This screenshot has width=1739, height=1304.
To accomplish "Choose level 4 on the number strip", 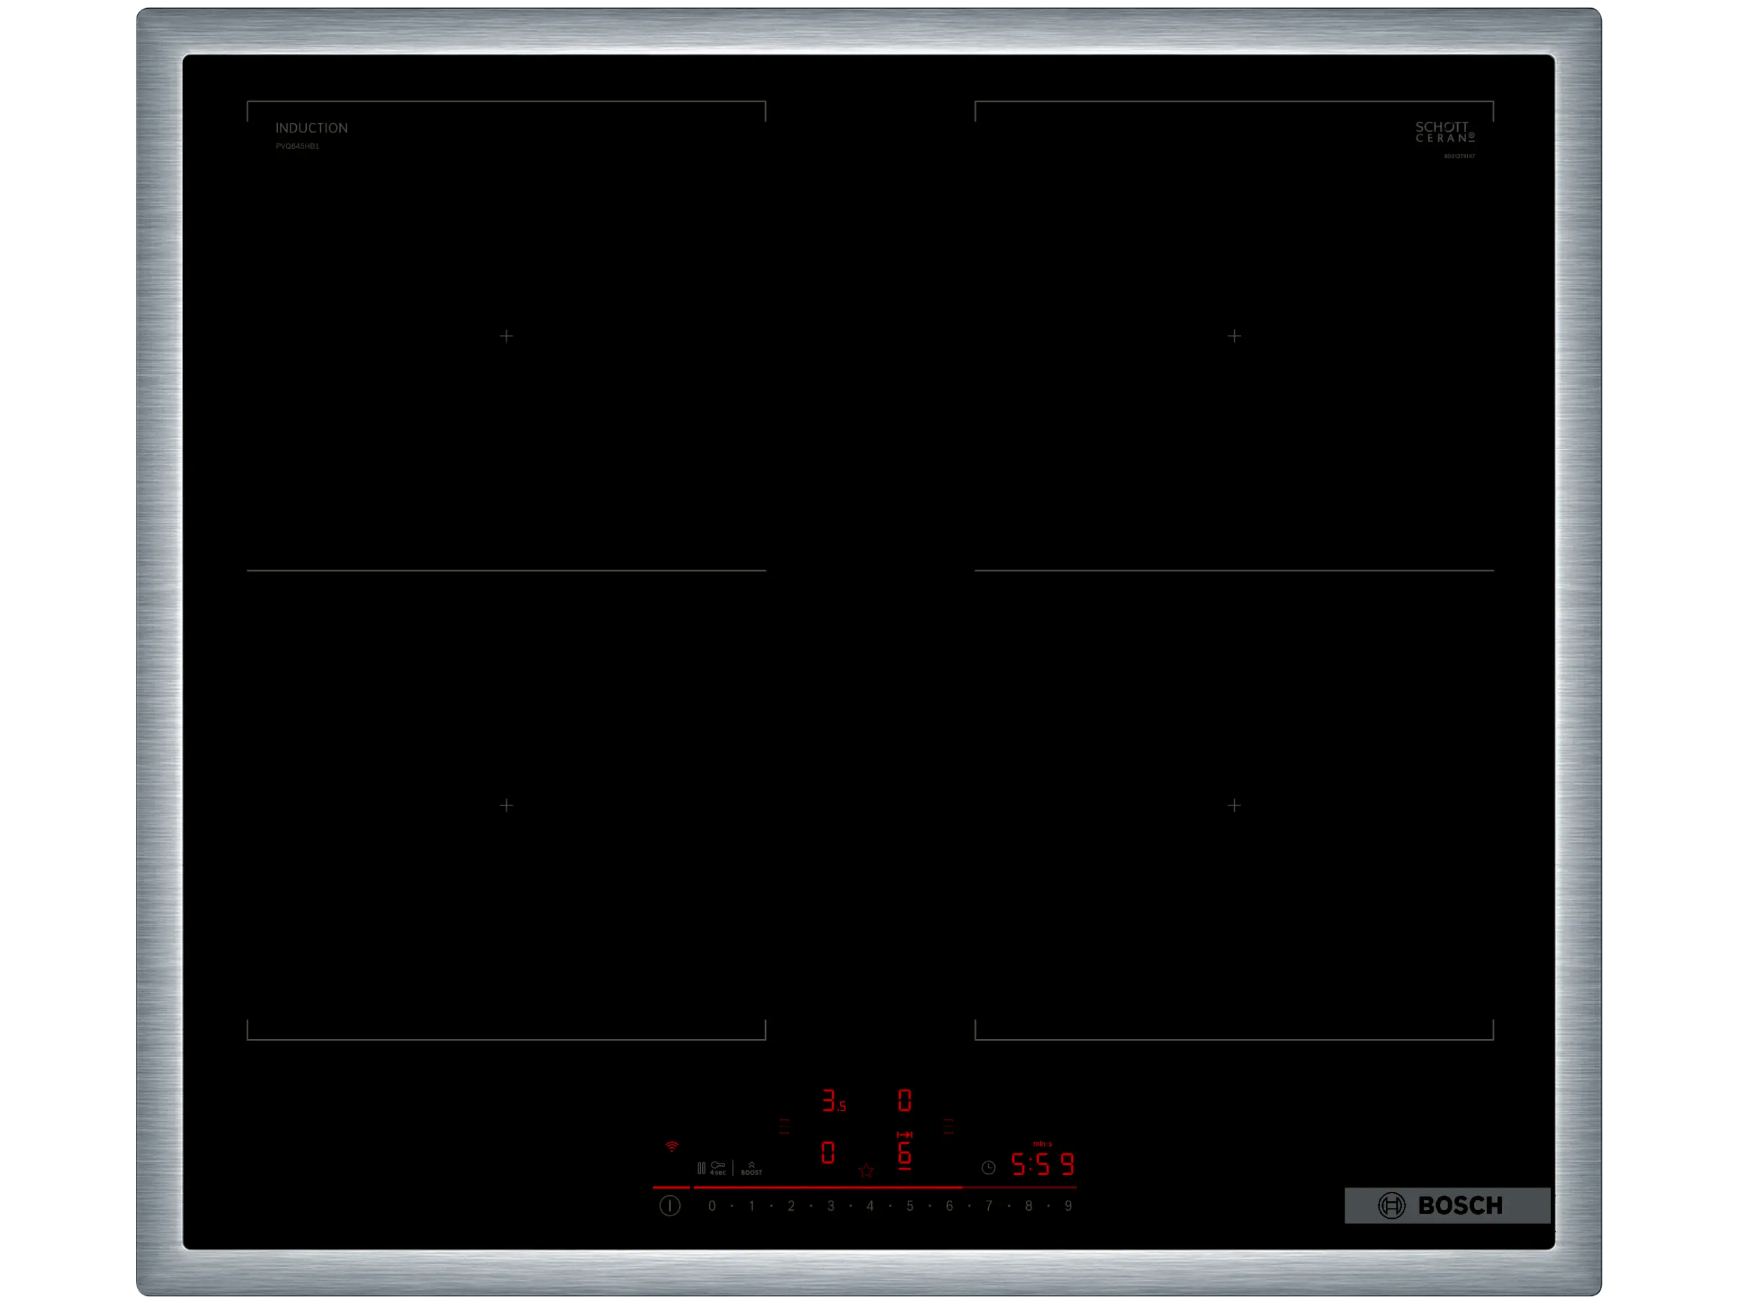I will (x=869, y=1206).
